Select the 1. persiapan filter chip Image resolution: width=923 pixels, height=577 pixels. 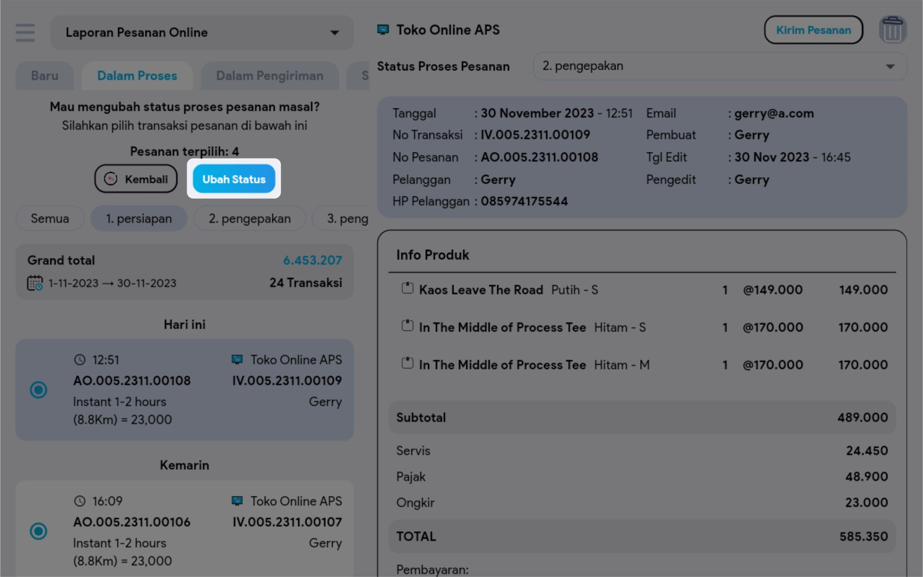(x=139, y=219)
